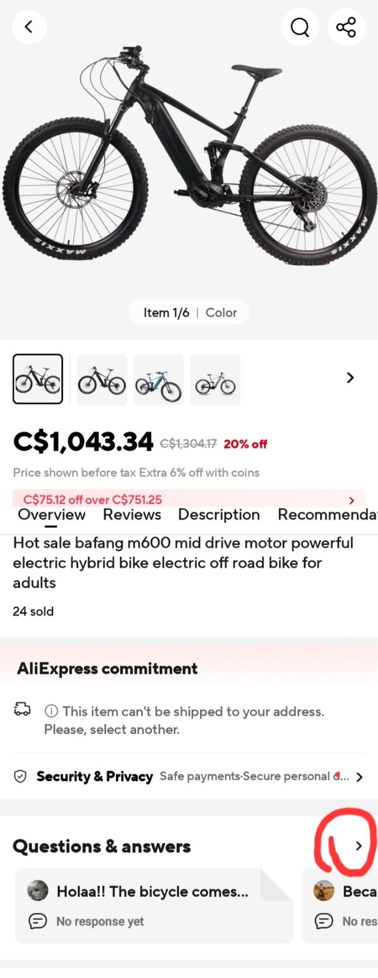378x978 pixels.
Task: Tap the circled Questions & answers arrow
Action: coord(358,846)
